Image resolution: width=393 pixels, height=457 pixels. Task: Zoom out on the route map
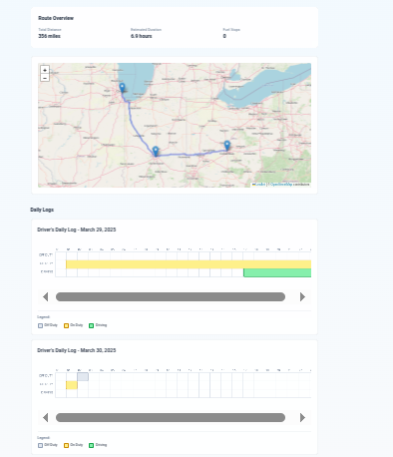tap(45, 78)
